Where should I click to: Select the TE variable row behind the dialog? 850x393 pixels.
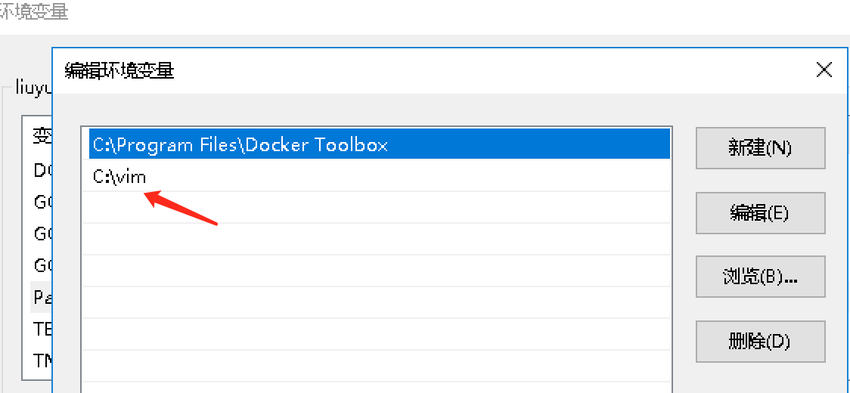[42, 329]
